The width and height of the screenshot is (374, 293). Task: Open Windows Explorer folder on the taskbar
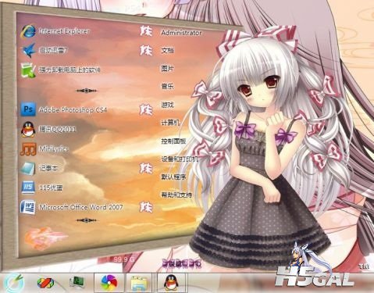141,283
